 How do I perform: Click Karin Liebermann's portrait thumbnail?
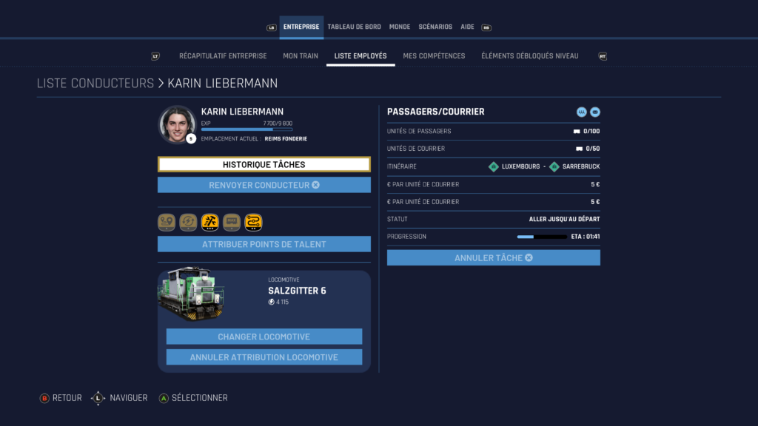[177, 124]
